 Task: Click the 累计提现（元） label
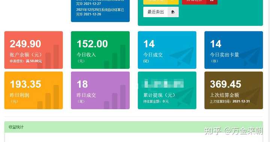(159, 95)
